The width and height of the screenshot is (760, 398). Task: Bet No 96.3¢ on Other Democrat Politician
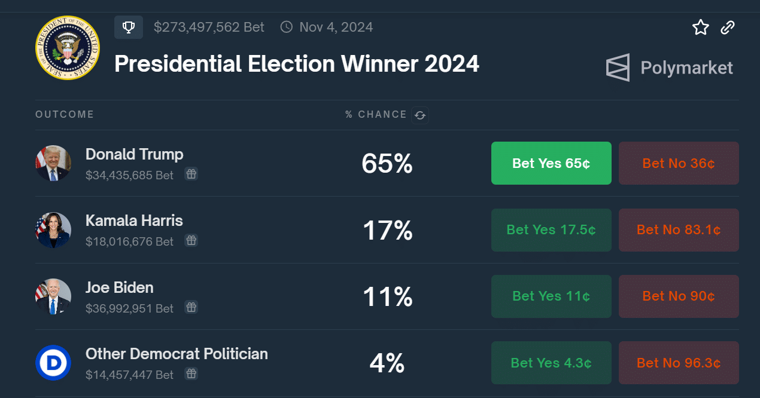point(679,363)
